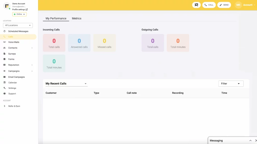Toggle the Online status dropdown
The image size is (257, 144).
coord(19,14)
